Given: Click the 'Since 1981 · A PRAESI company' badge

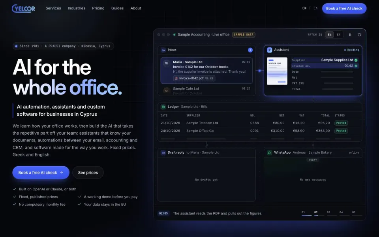Looking at the screenshot, I should pyautogui.click(x=63, y=46).
